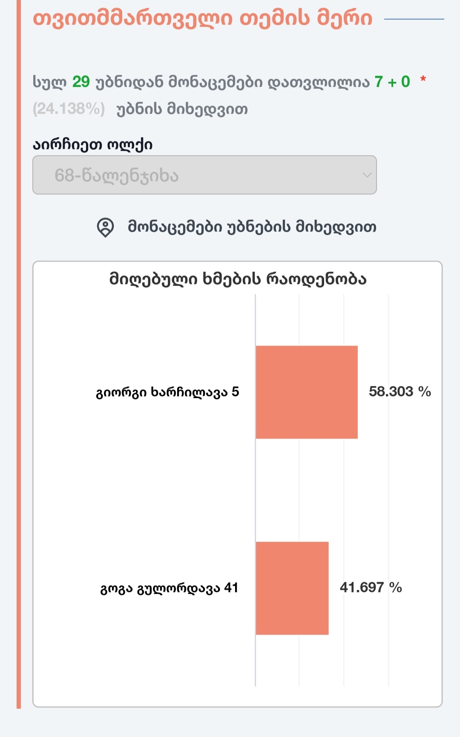Image resolution: width=460 pixels, height=737 pixels.
Task: Click the bar showing 41.697 %
Action: 293,588
